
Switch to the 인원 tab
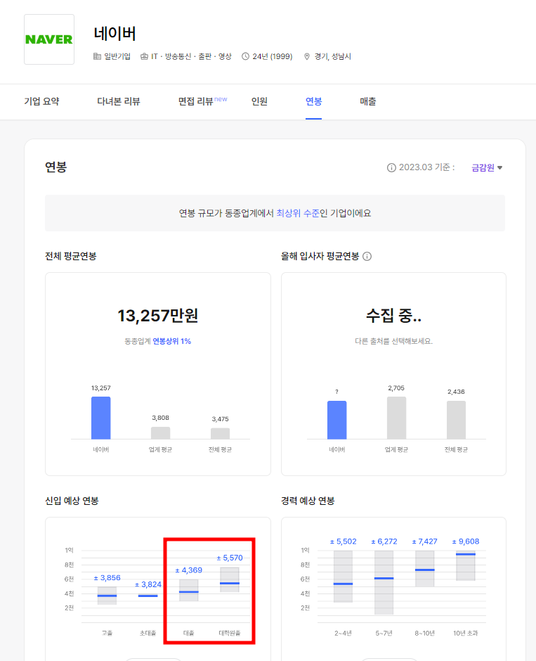click(259, 101)
